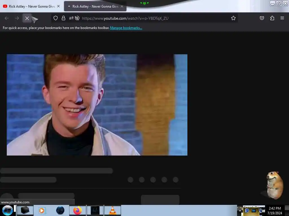The image size is (289, 216).
Task: Click the taskbar clock showing 2:42 PM
Action: coord(275,211)
